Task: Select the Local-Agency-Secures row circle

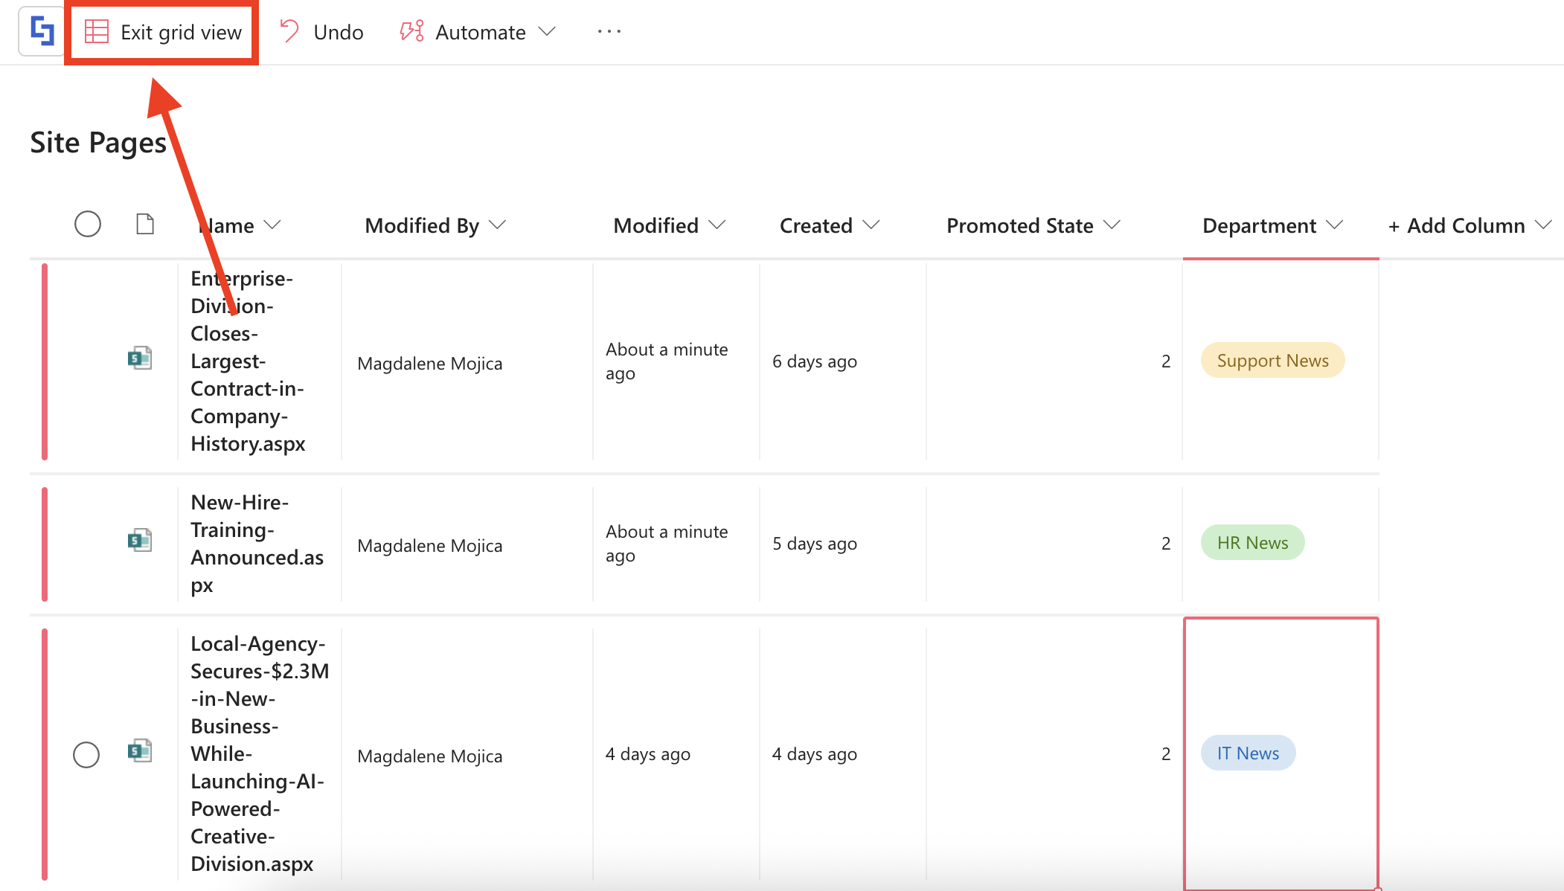Action: (86, 754)
